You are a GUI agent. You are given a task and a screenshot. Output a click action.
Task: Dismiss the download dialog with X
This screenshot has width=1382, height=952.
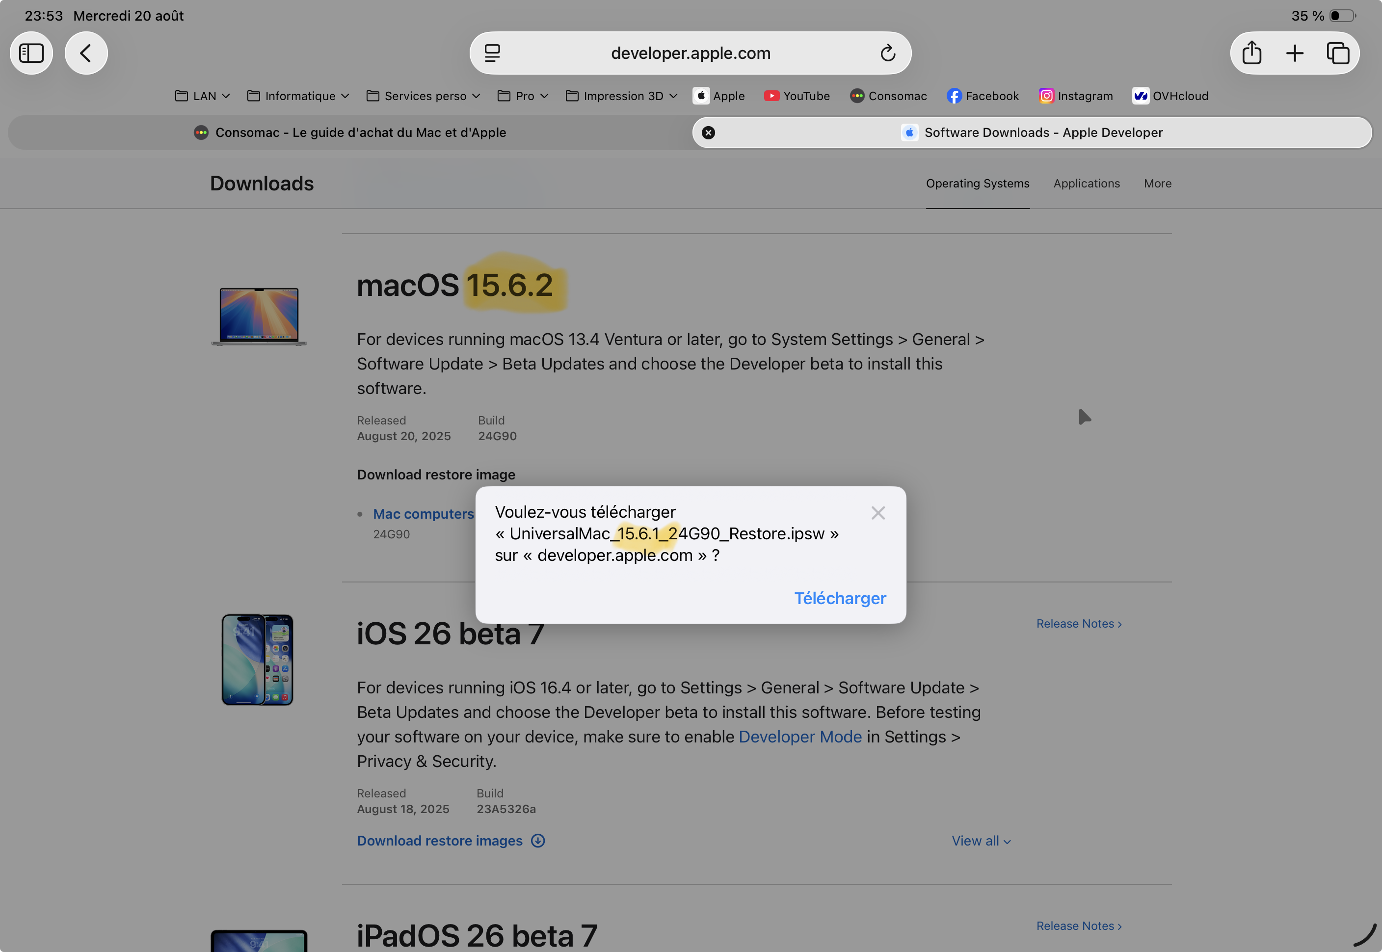pyautogui.click(x=877, y=513)
